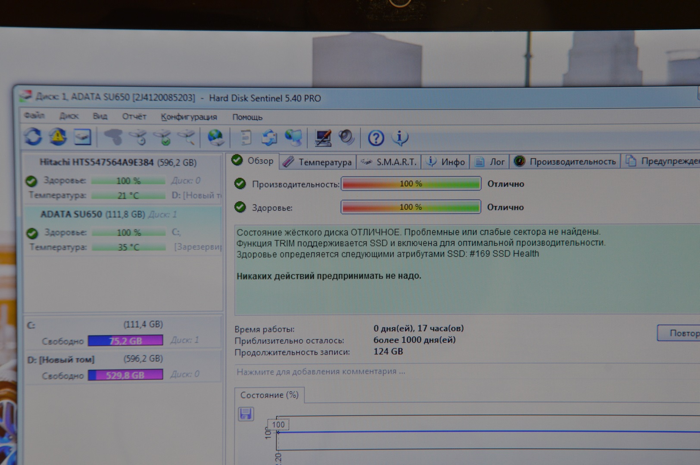
Task: Select the C: partition entry
Action: (124, 332)
